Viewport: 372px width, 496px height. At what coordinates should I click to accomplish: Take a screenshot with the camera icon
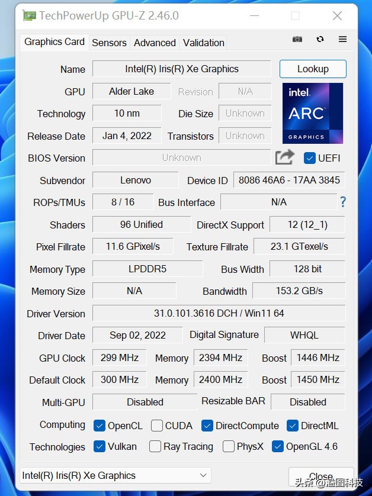pyautogui.click(x=297, y=39)
